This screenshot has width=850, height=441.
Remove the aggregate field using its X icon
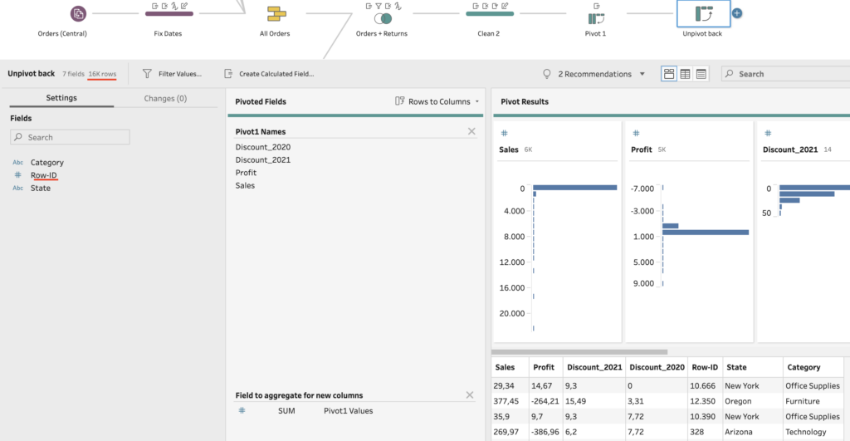click(471, 395)
